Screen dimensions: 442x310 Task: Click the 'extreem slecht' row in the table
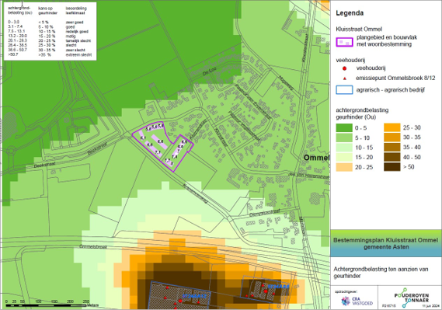point(79,55)
